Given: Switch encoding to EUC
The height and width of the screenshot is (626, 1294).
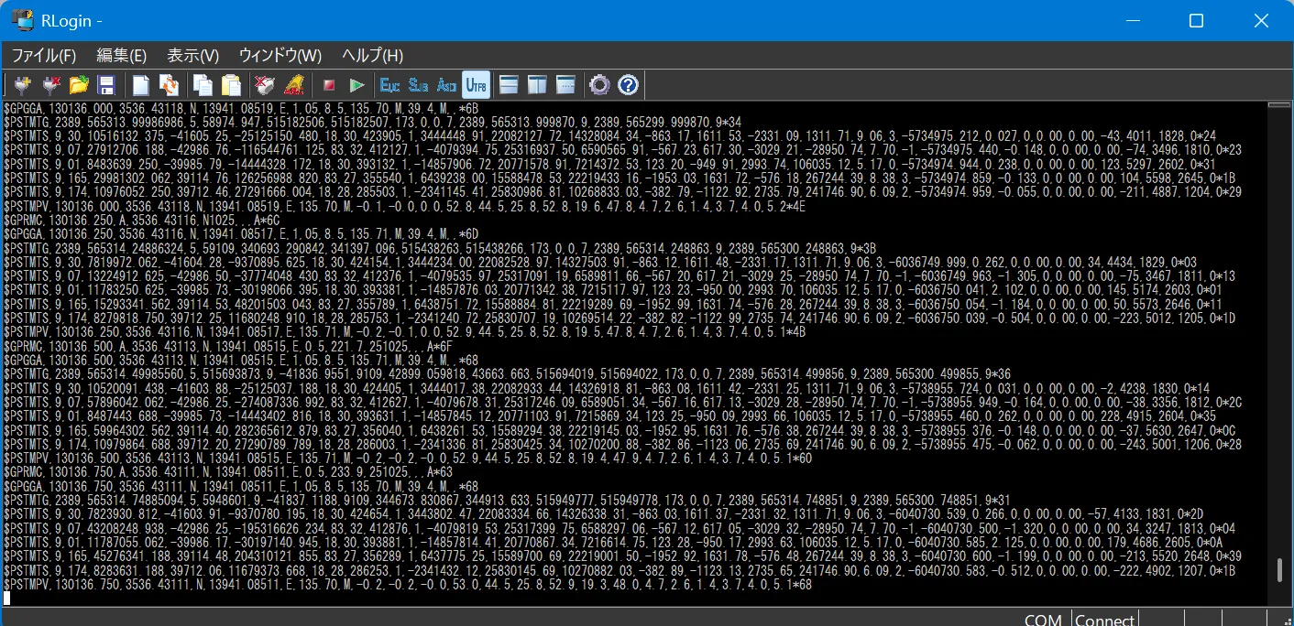Looking at the screenshot, I should coord(390,85).
